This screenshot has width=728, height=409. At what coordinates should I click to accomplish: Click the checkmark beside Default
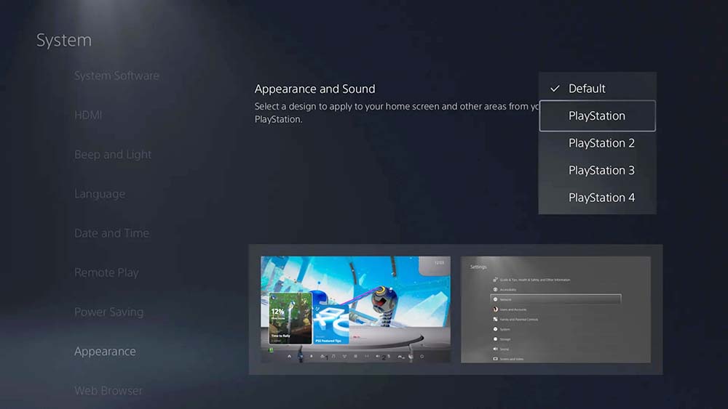coord(555,89)
